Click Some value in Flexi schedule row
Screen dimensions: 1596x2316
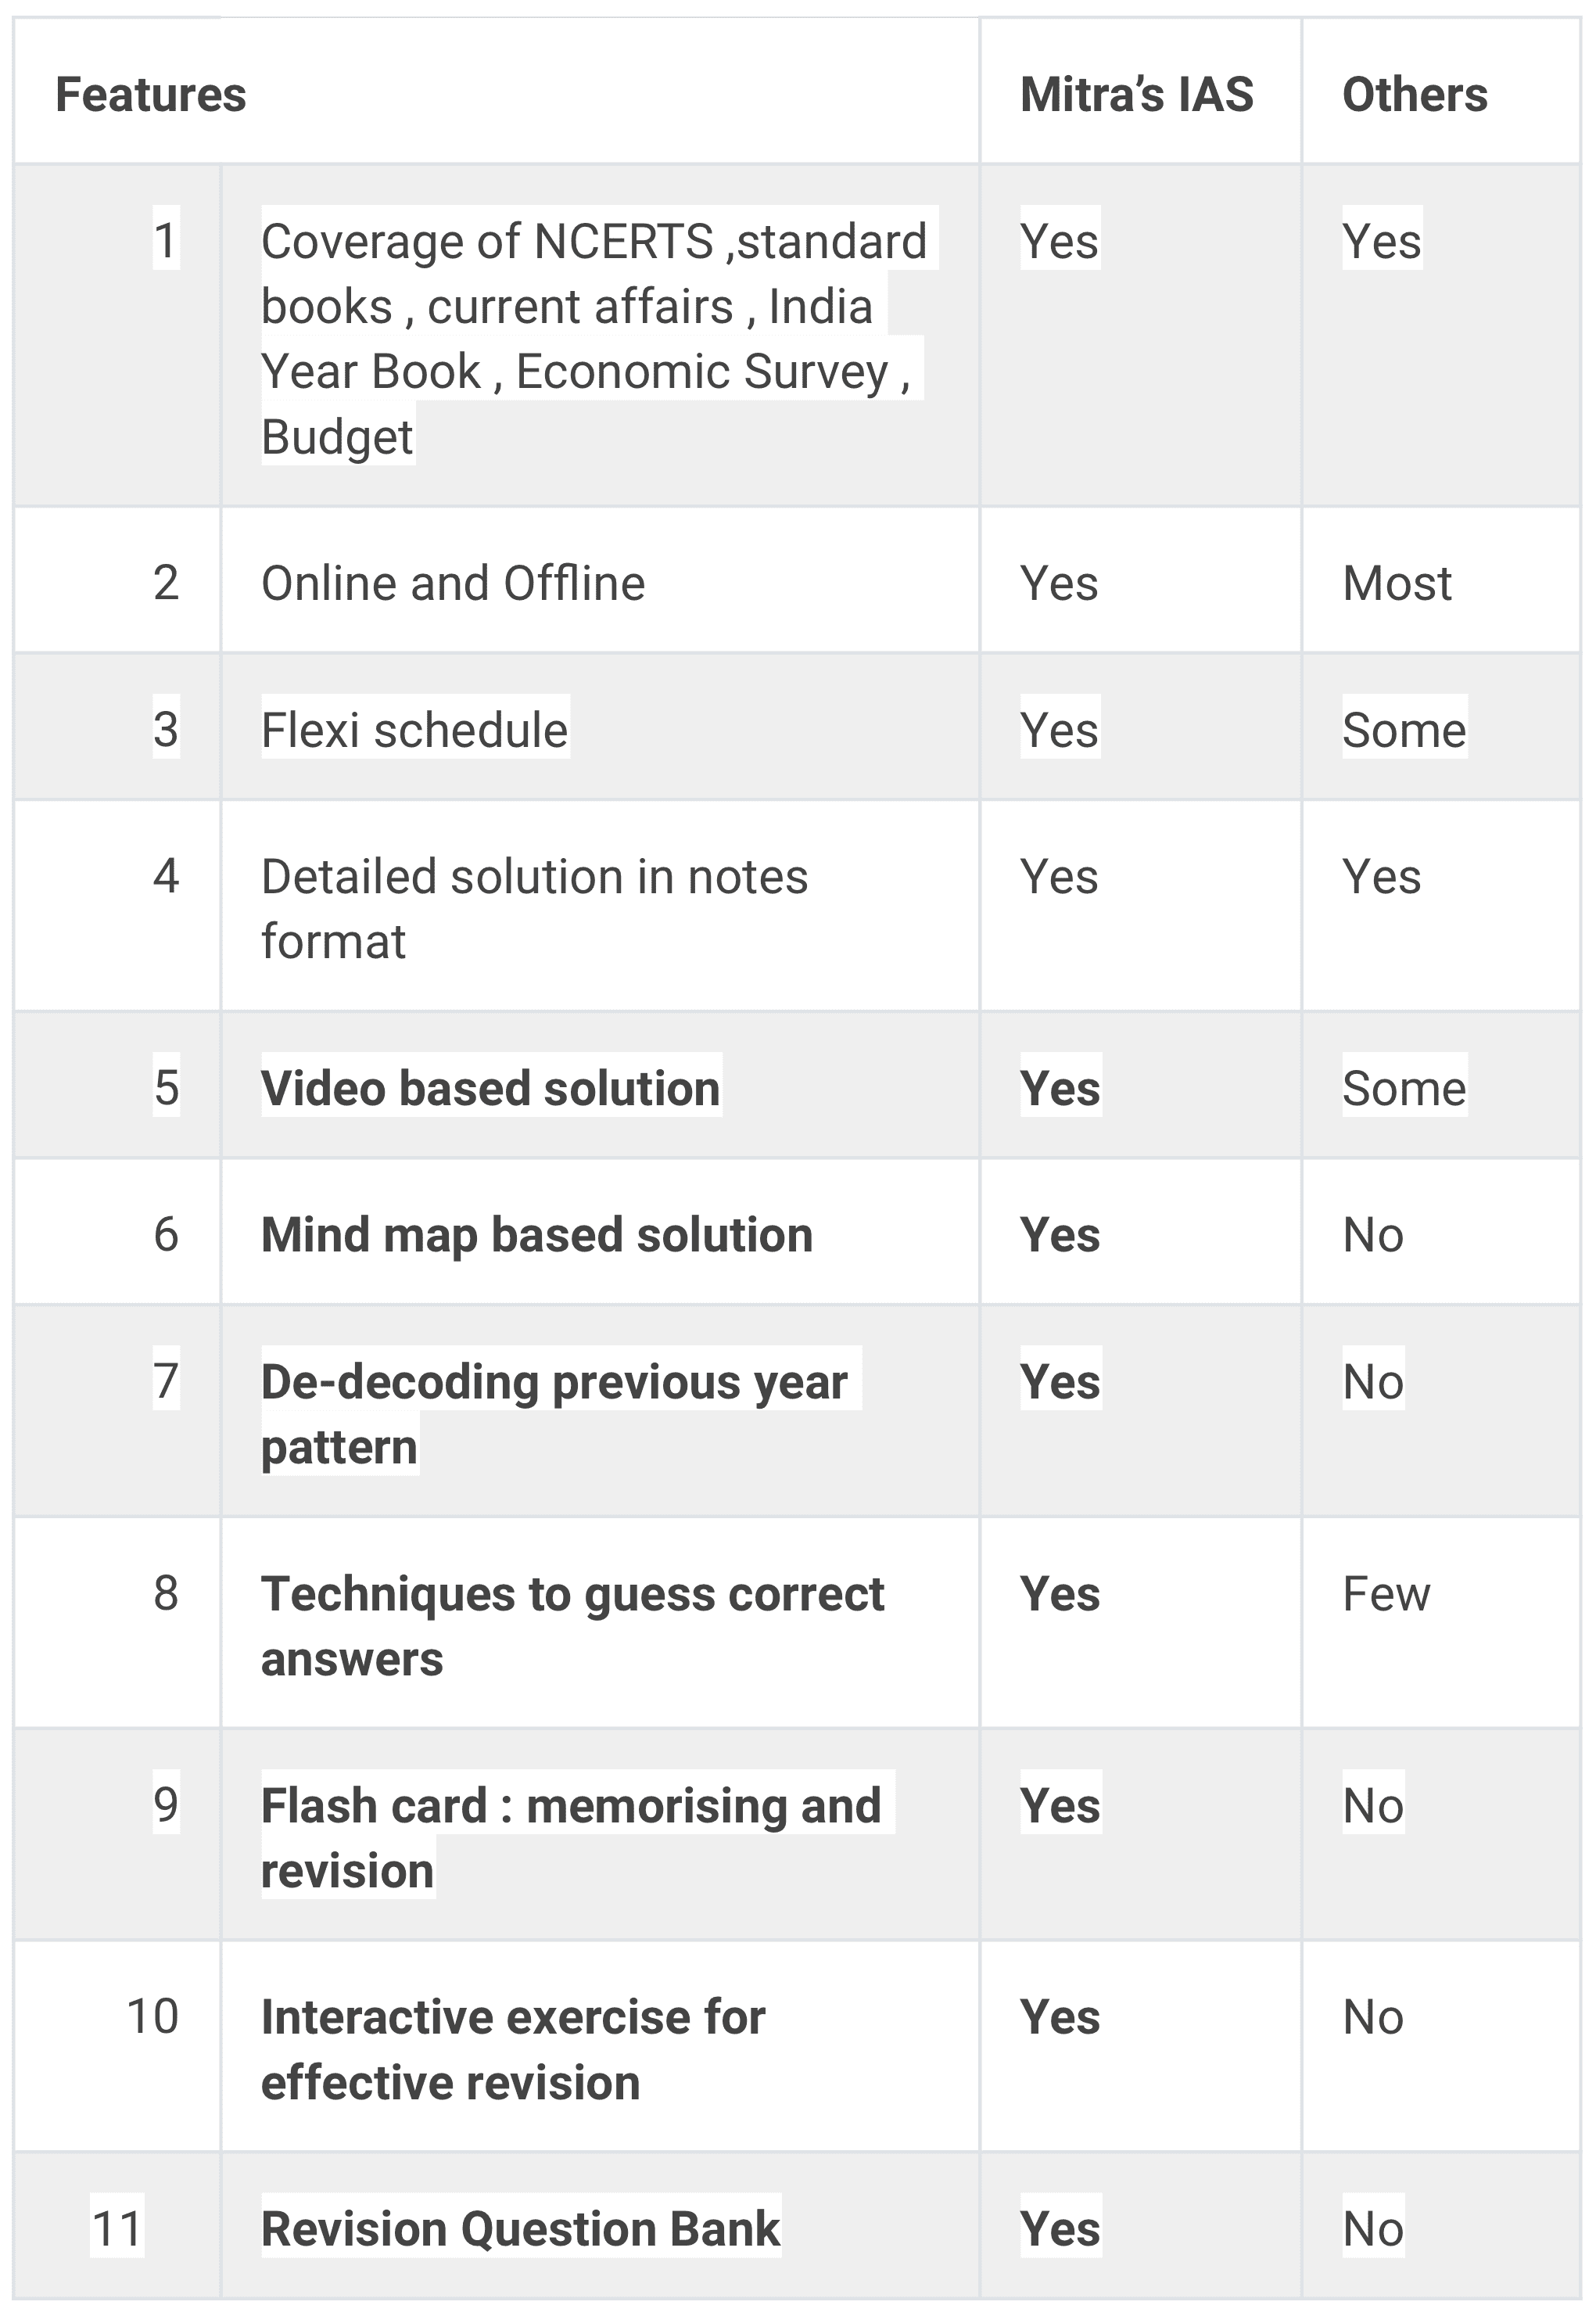(1403, 729)
